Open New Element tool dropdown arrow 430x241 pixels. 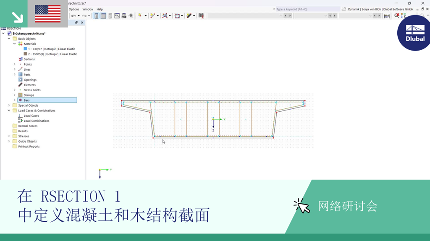click(x=194, y=16)
